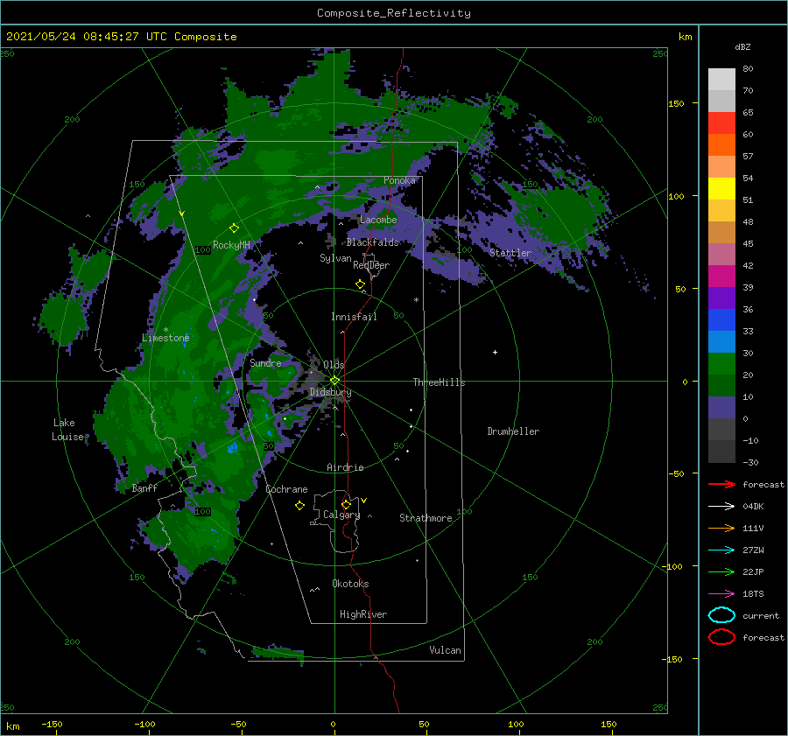Image resolution: width=788 pixels, height=736 pixels.
Task: Click the ThreeHills city label
Action: click(x=439, y=382)
